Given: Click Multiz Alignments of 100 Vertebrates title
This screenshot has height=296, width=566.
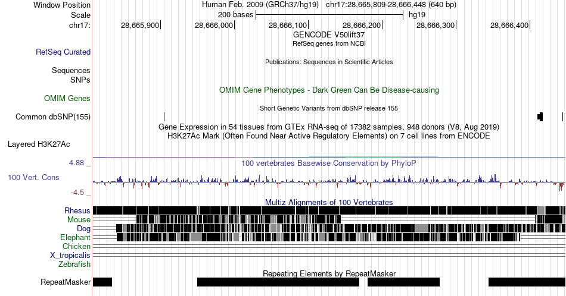Looking at the screenshot, I should click(x=329, y=202).
